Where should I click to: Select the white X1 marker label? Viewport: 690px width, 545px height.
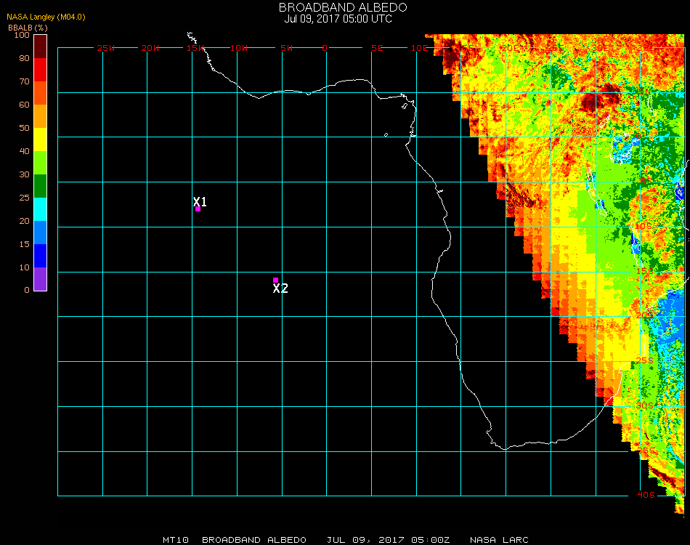tap(200, 201)
